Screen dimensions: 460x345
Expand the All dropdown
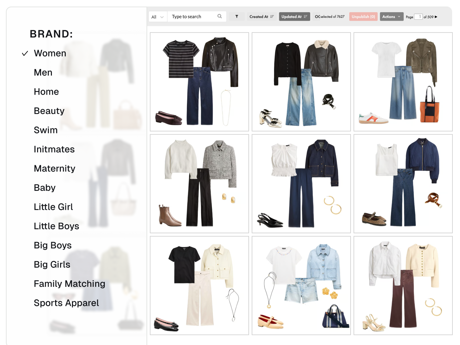click(158, 17)
